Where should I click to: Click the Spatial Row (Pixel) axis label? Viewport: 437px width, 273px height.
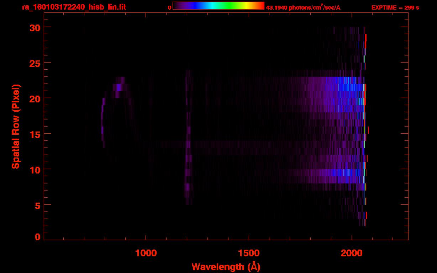15,126
